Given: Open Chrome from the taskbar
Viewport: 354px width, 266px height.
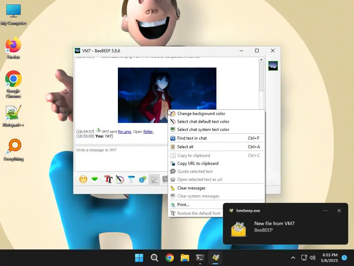Looking at the screenshot, I should click(x=169, y=258).
